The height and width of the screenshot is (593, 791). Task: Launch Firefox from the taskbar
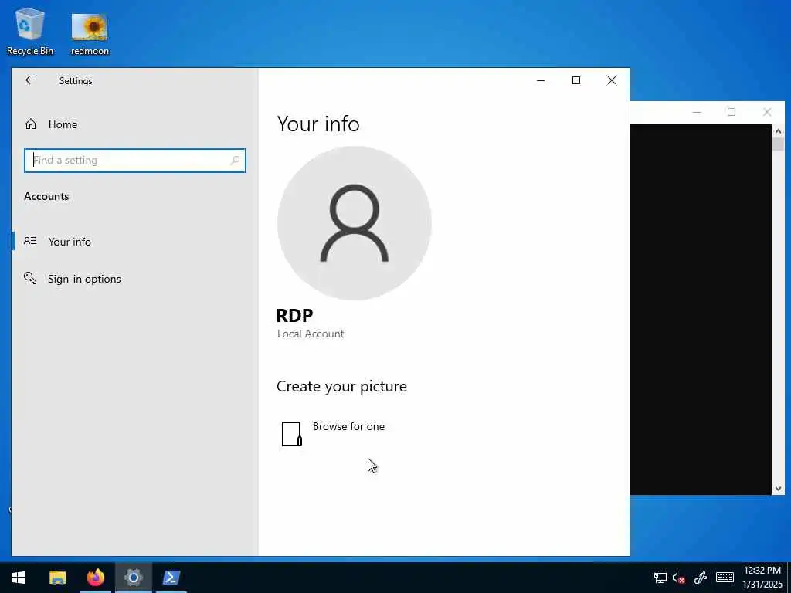coord(95,578)
